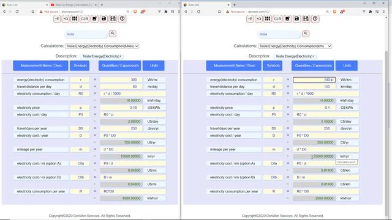The width and height of the screenshot is (392, 220).
Task: Open help icon in right window
Action: tap(315, 19)
